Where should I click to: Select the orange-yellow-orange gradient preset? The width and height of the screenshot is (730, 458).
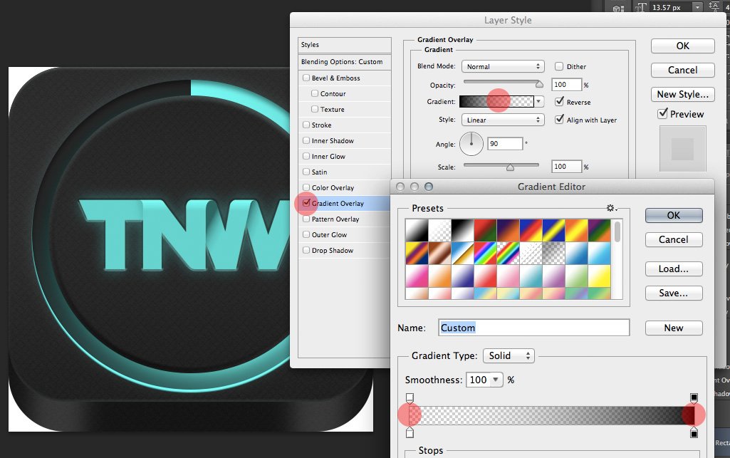pos(576,230)
